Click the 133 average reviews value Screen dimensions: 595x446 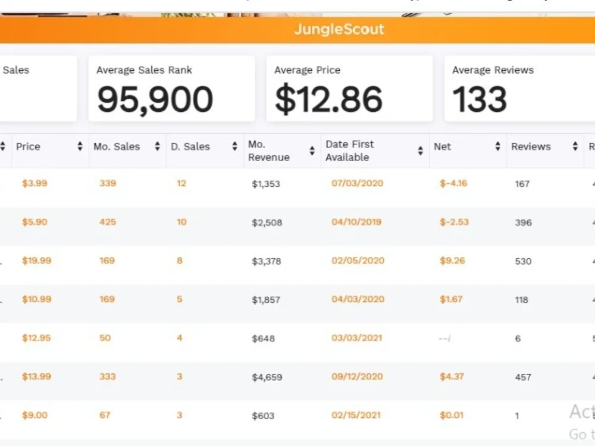tap(480, 99)
